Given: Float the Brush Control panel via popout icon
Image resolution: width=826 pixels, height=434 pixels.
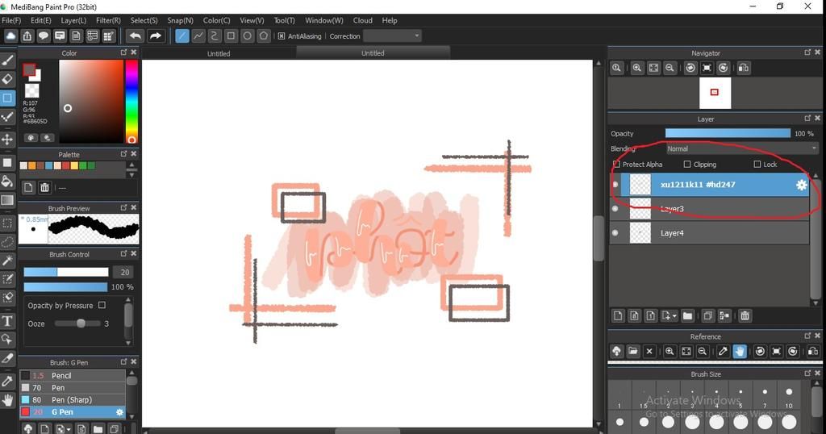Looking at the screenshot, I should [x=123, y=253].
